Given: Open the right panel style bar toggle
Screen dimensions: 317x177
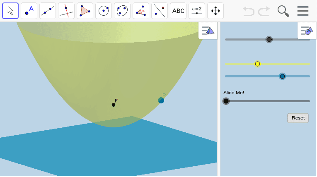Looking at the screenshot, I should point(307,31).
